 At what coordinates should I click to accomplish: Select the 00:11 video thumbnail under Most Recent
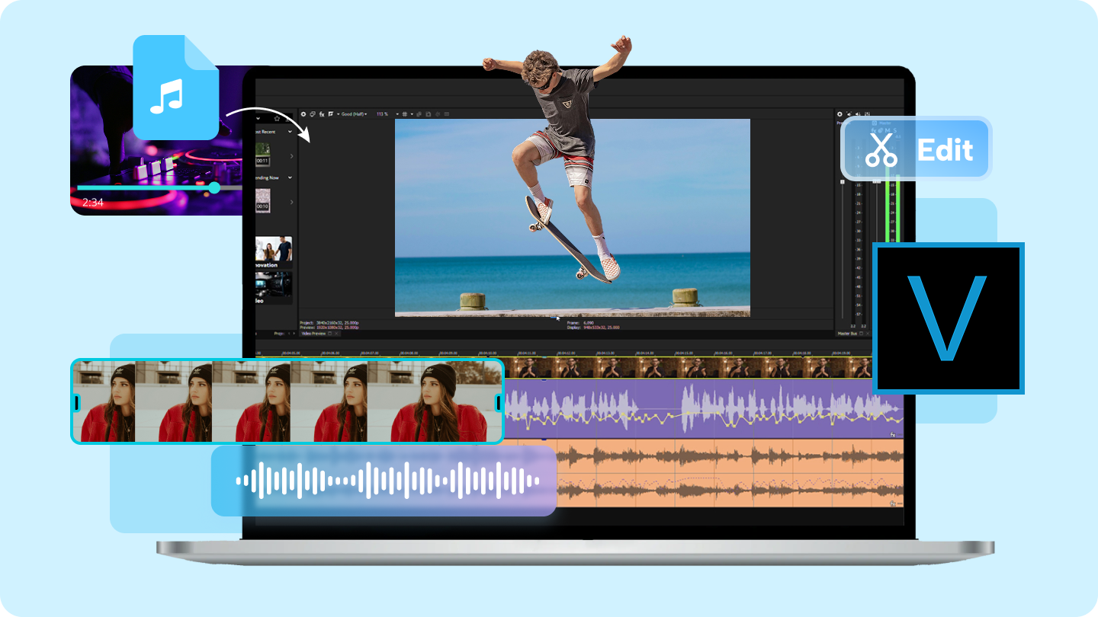262,155
